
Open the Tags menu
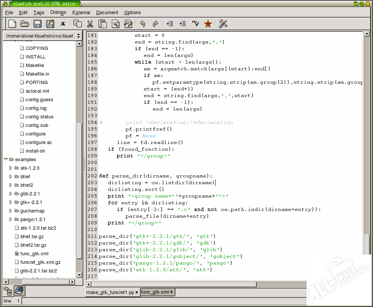tap(39, 12)
